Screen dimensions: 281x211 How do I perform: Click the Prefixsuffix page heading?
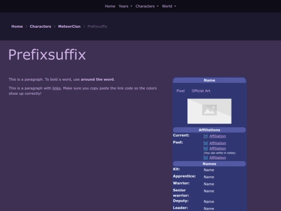pyautogui.click(x=47, y=55)
